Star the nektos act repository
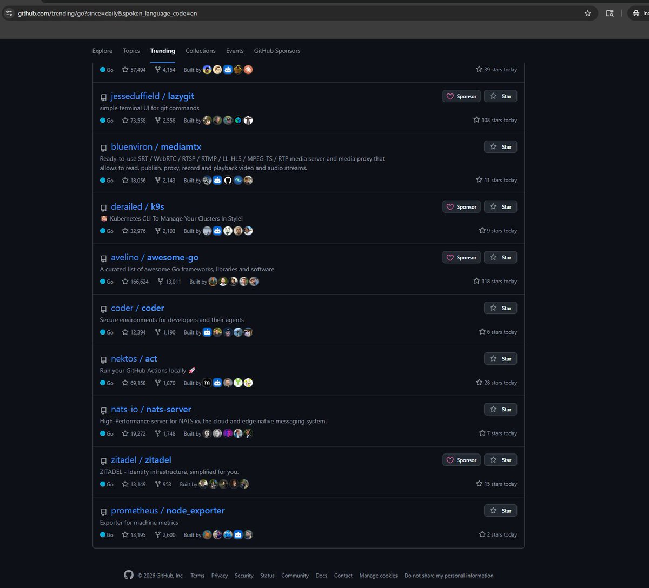649x588 pixels. [x=500, y=359]
